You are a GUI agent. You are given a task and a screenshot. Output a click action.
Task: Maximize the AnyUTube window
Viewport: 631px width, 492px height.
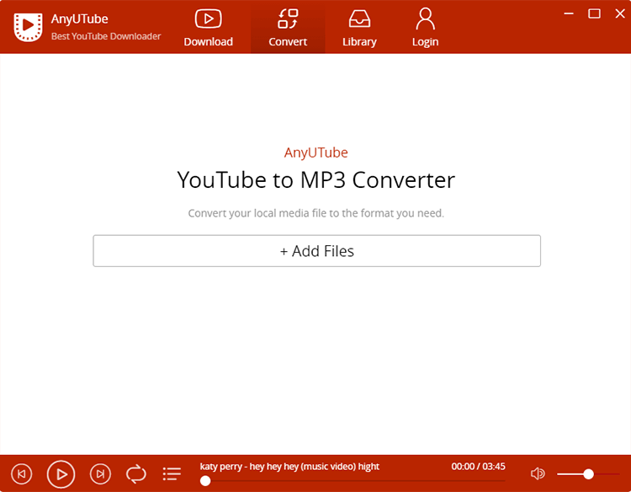point(594,13)
